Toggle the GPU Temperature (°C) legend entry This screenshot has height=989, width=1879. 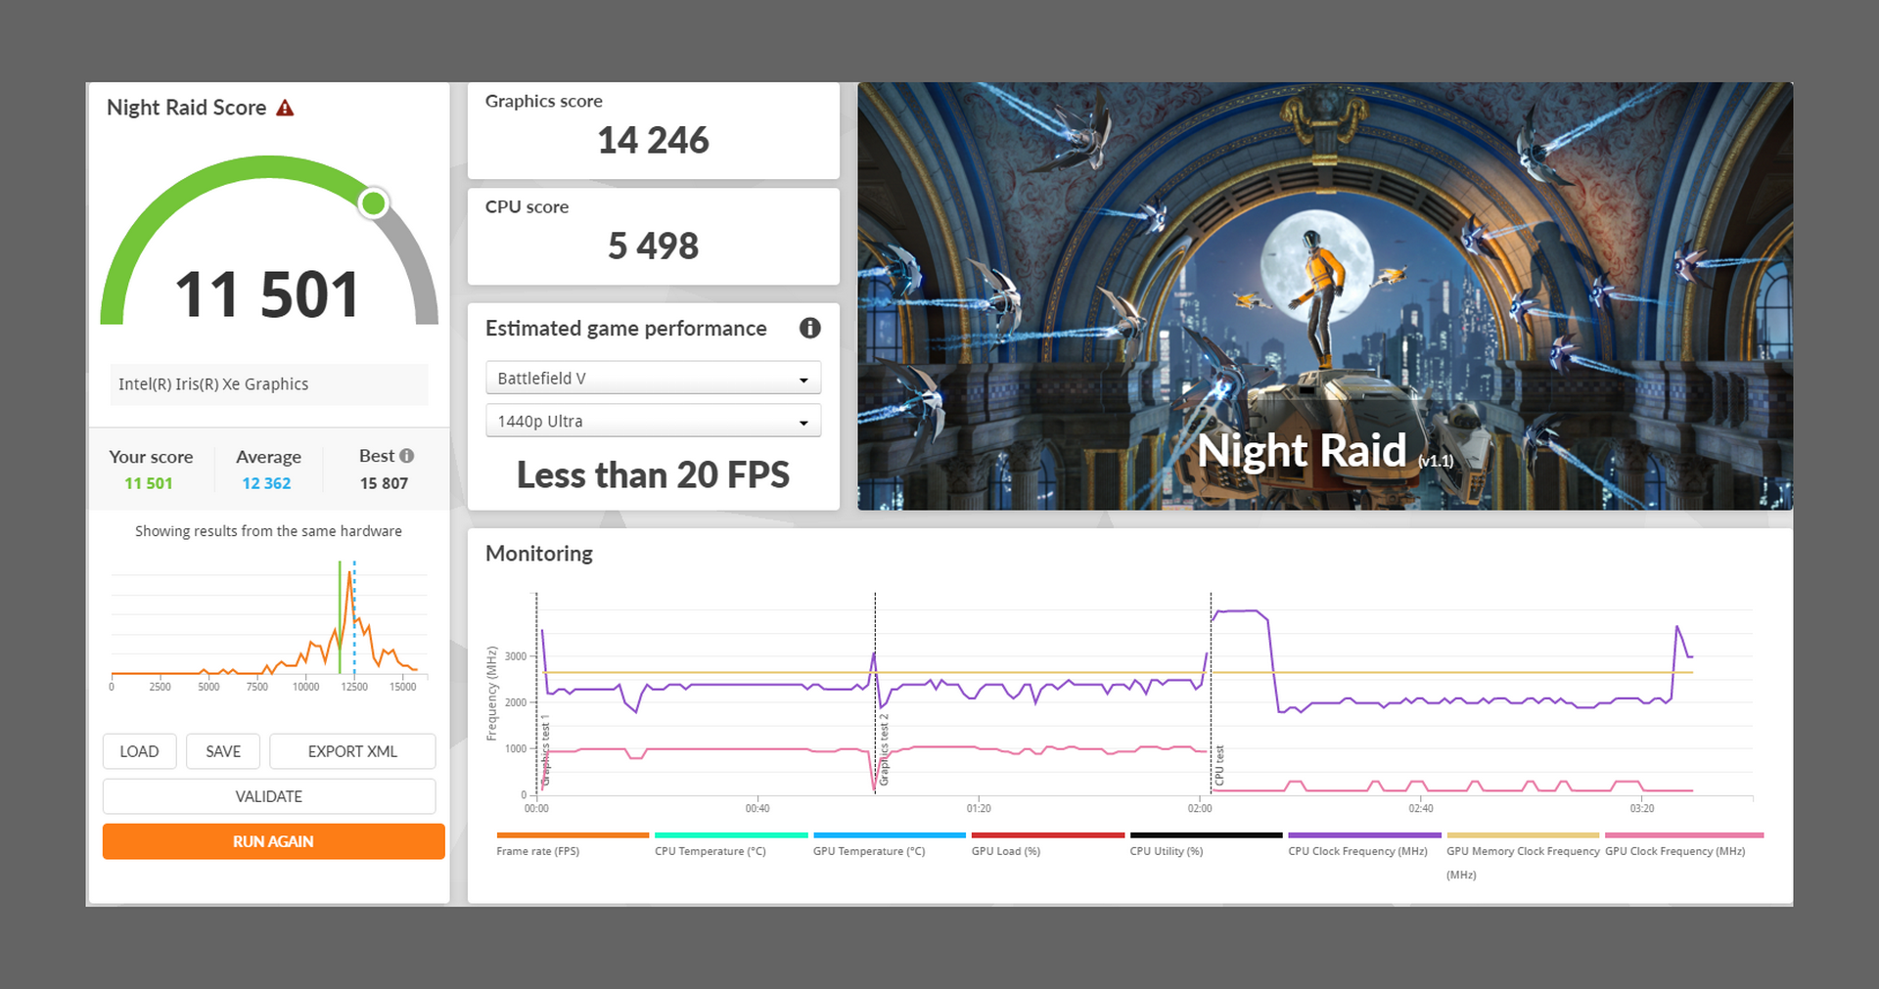click(890, 844)
